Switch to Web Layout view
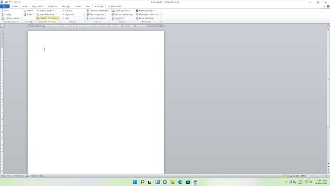The height and width of the screenshot is (186, 330). click(x=291, y=176)
